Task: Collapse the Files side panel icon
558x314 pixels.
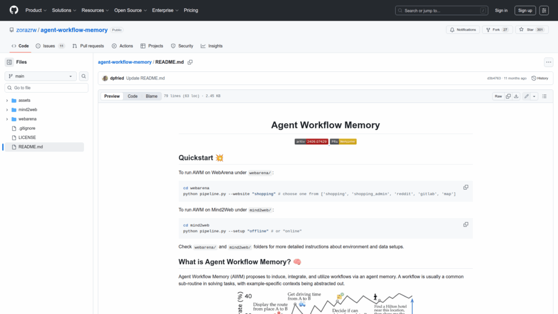Action: point(9,62)
